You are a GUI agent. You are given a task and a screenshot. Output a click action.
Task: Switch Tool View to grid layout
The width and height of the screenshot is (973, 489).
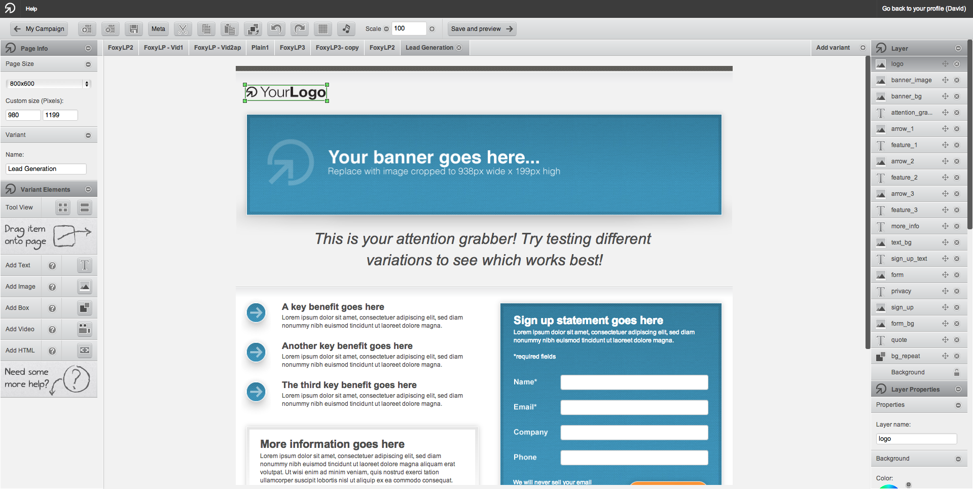coord(63,207)
